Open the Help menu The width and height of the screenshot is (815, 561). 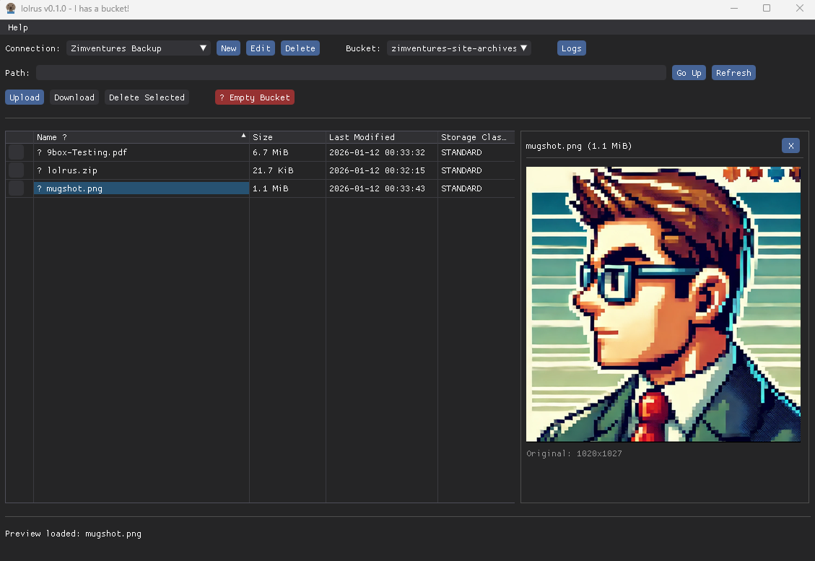point(18,27)
